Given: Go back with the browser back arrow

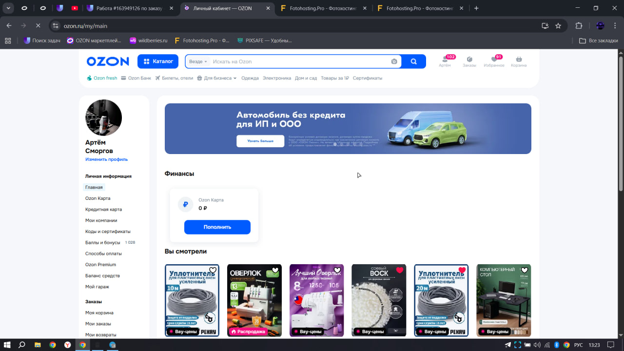Looking at the screenshot, I should click(9, 26).
